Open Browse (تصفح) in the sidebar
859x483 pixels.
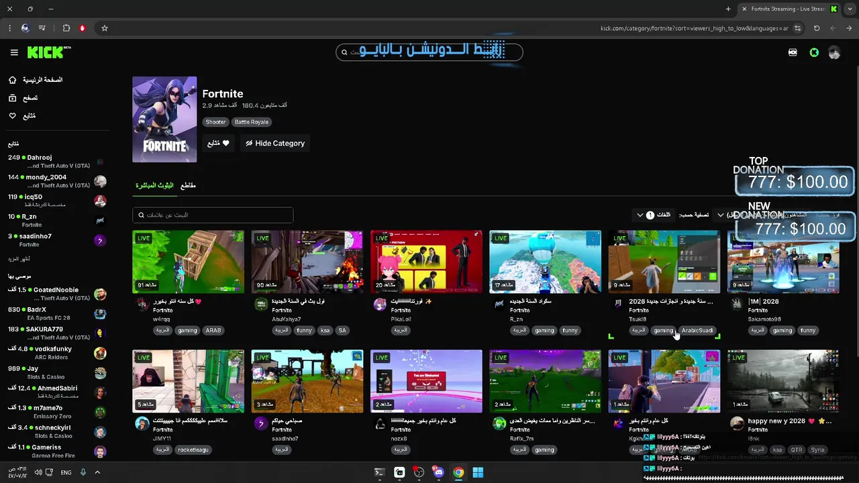23,98
